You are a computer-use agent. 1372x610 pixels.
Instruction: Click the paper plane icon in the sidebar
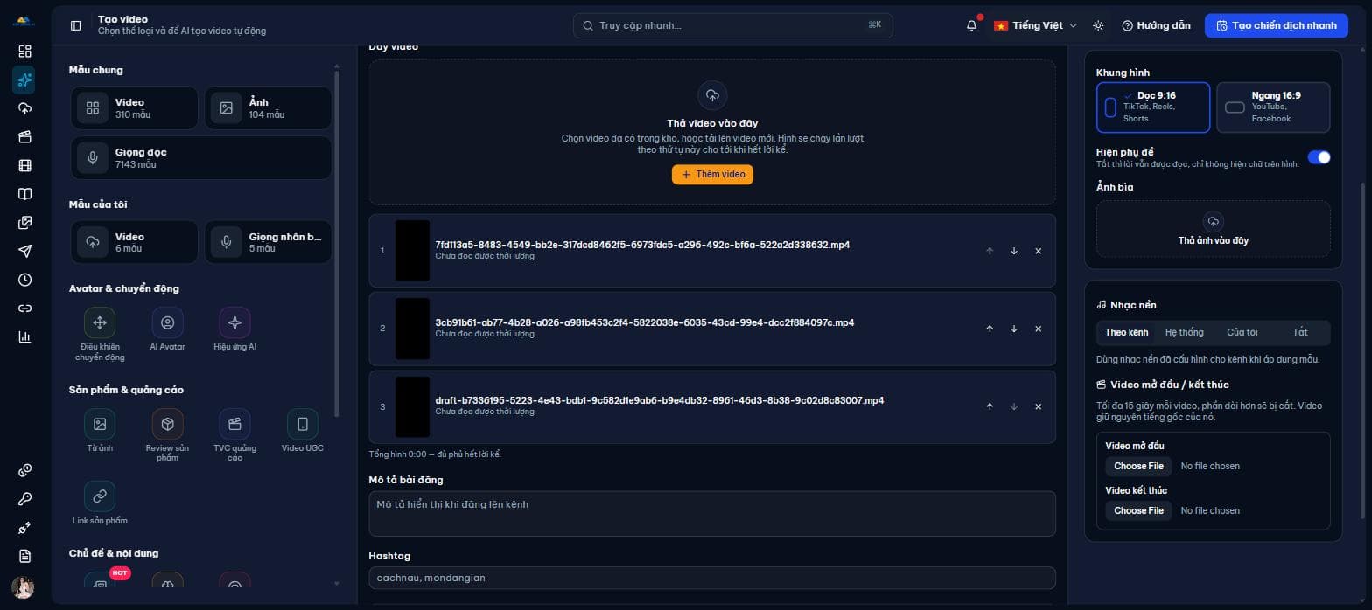point(24,251)
